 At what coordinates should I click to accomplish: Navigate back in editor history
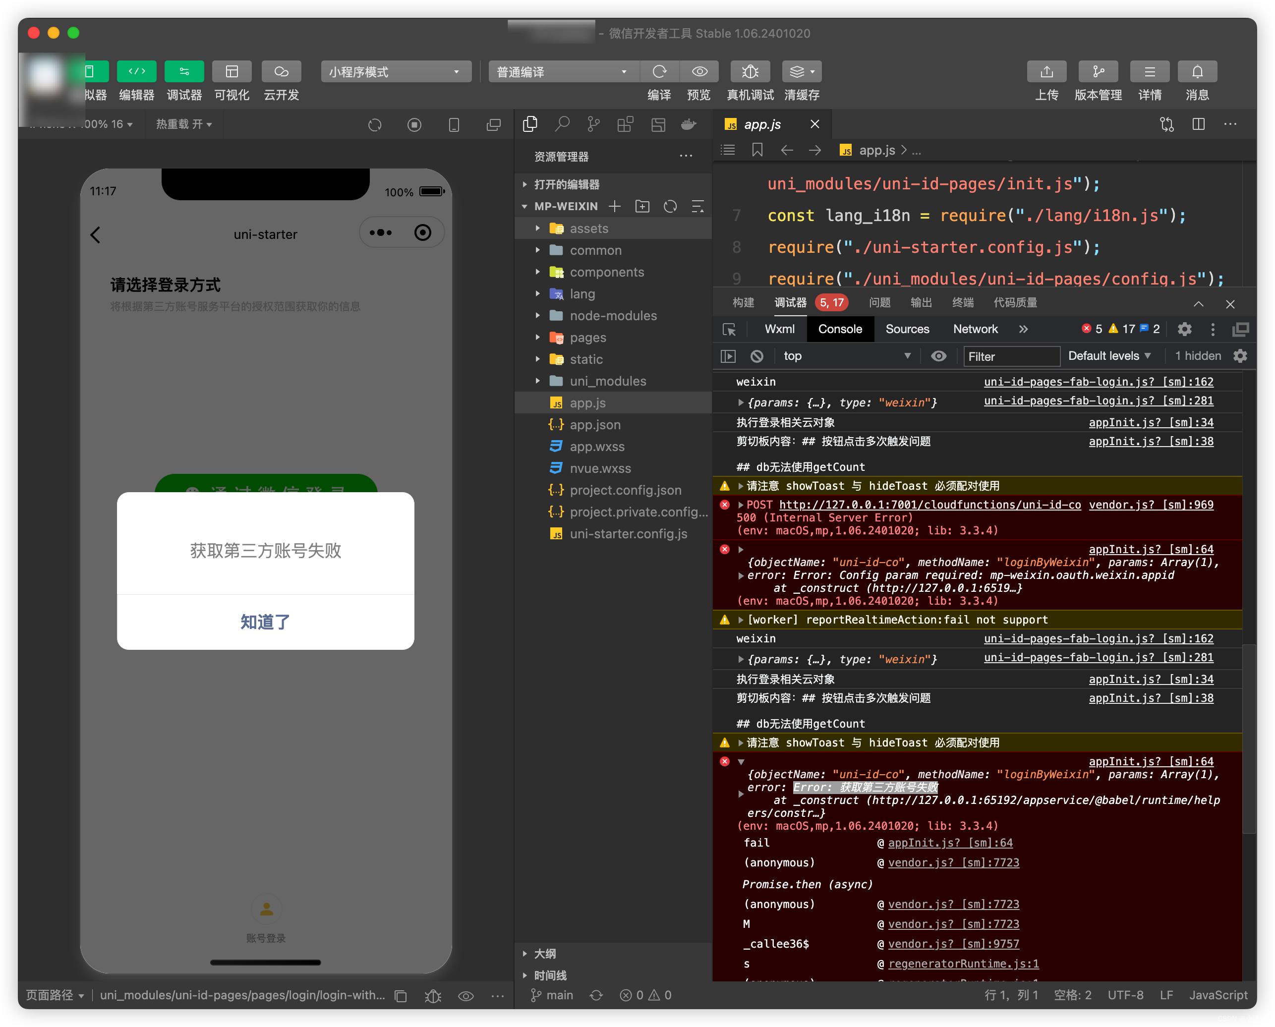(786, 150)
